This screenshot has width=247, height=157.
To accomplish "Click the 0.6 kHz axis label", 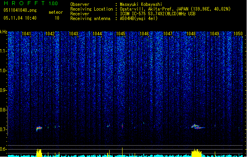I will tap(3, 149).
